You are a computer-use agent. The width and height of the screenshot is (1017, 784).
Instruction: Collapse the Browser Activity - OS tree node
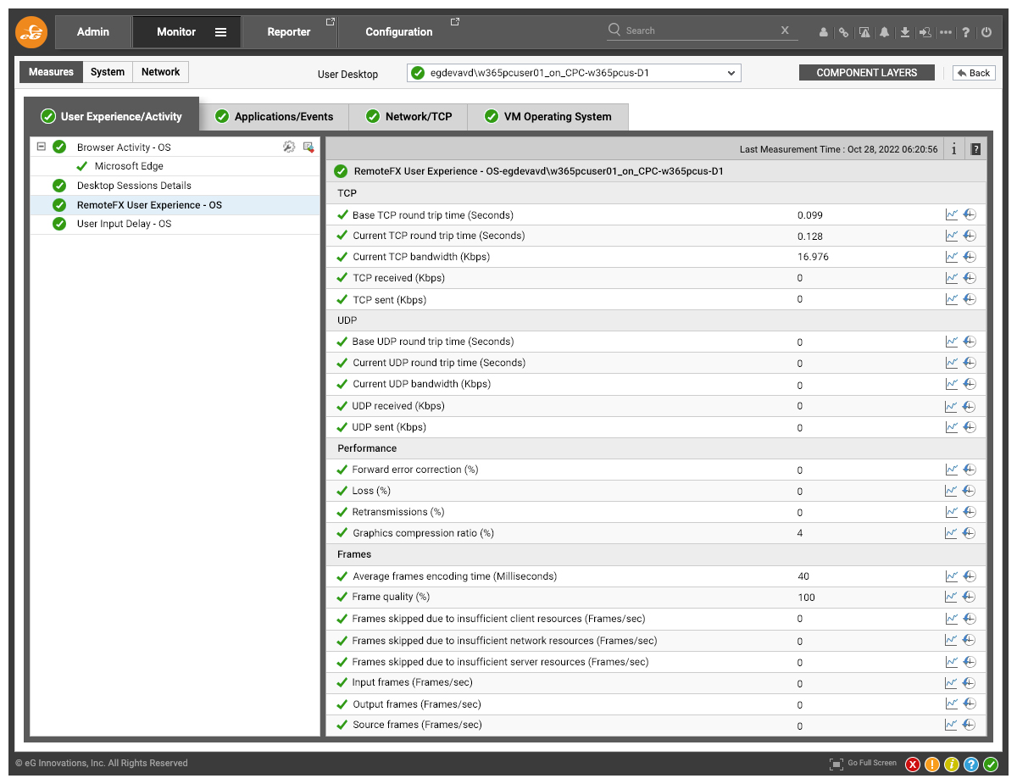(41, 147)
